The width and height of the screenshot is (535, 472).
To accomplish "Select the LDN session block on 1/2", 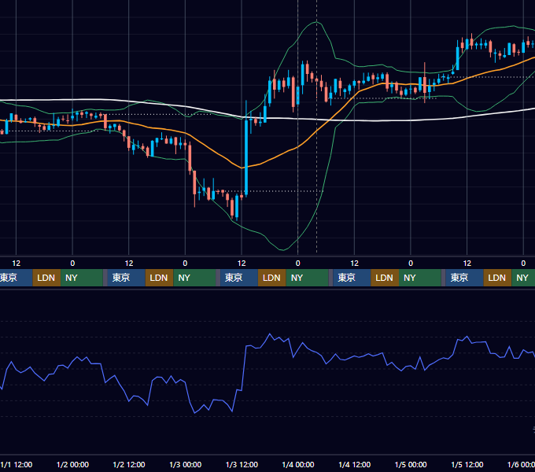I will pyautogui.click(x=160, y=278).
